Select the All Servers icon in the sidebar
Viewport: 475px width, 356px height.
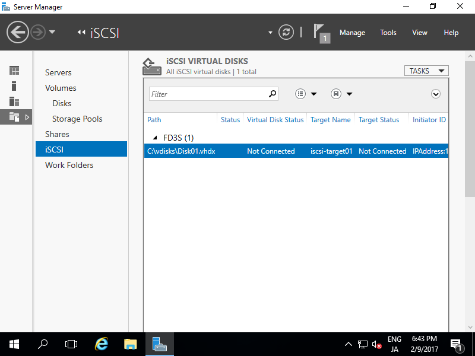point(14,101)
